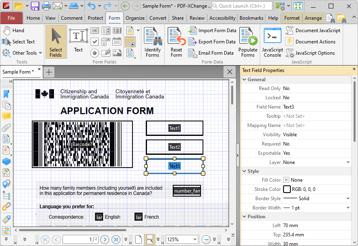Viewport: 358px width, 246px height.
Task: Check the French correspondence box
Action: click(139, 217)
